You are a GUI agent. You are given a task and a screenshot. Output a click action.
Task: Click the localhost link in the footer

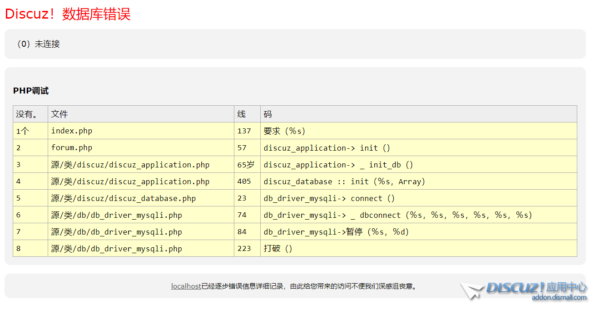(186, 286)
